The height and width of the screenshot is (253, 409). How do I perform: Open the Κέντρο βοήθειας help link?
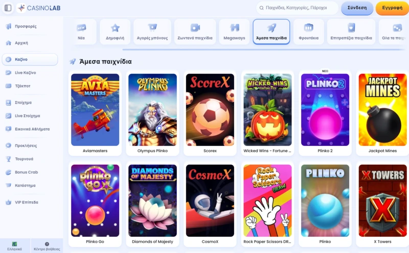coord(47,246)
